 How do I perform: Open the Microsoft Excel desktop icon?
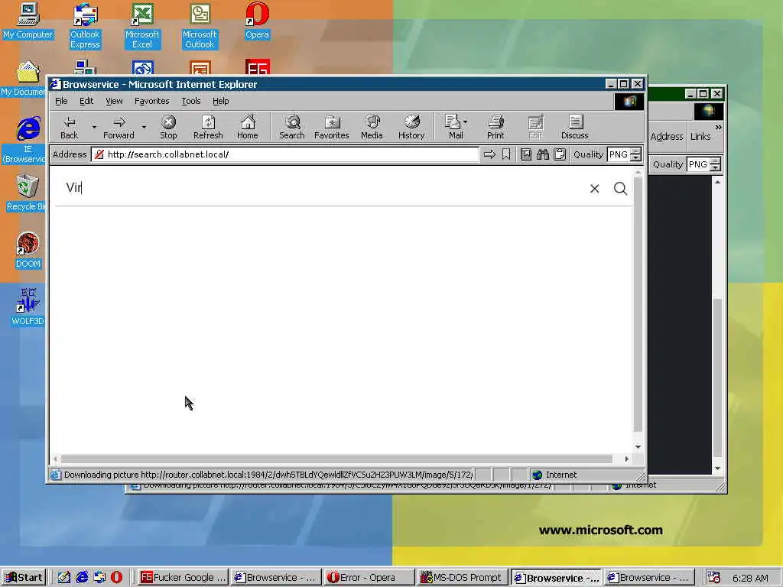142,25
